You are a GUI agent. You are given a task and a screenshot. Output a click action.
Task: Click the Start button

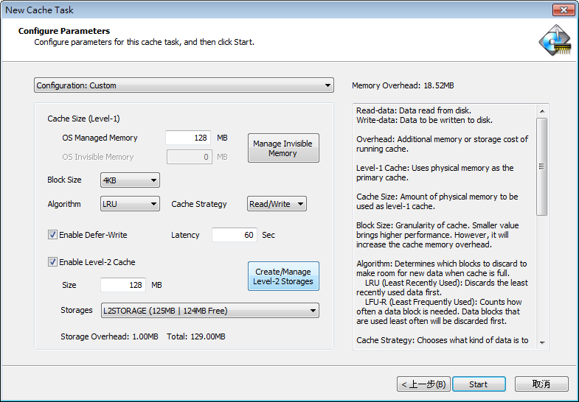[x=479, y=384]
